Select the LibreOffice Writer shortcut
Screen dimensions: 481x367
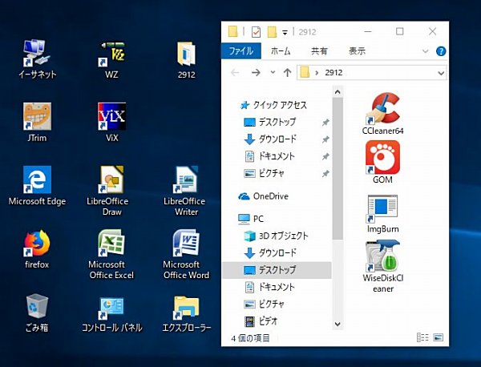point(186,191)
